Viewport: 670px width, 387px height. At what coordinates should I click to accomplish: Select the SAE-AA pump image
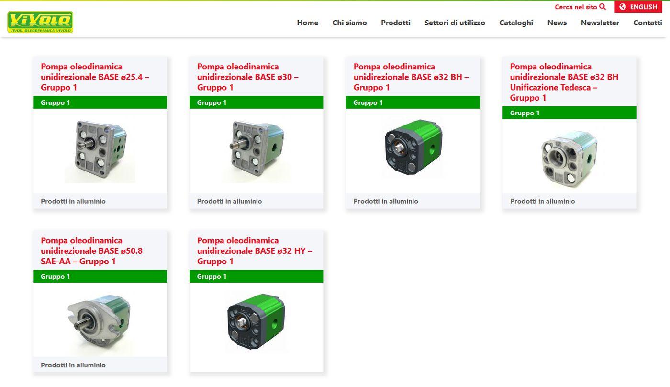coord(100,320)
